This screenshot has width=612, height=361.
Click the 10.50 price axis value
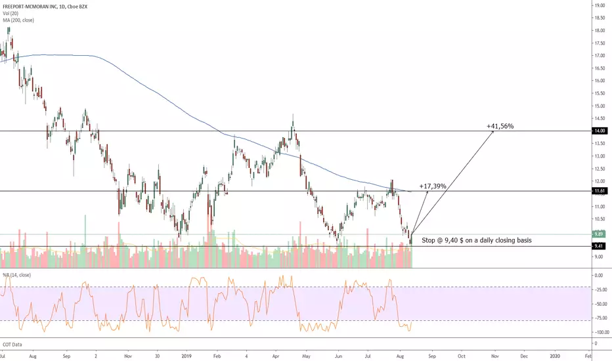pos(600,219)
